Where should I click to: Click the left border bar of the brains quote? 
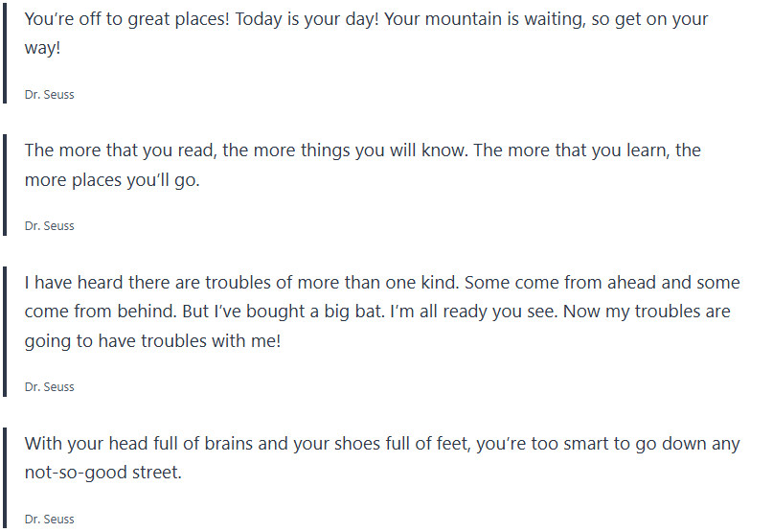click(5, 476)
